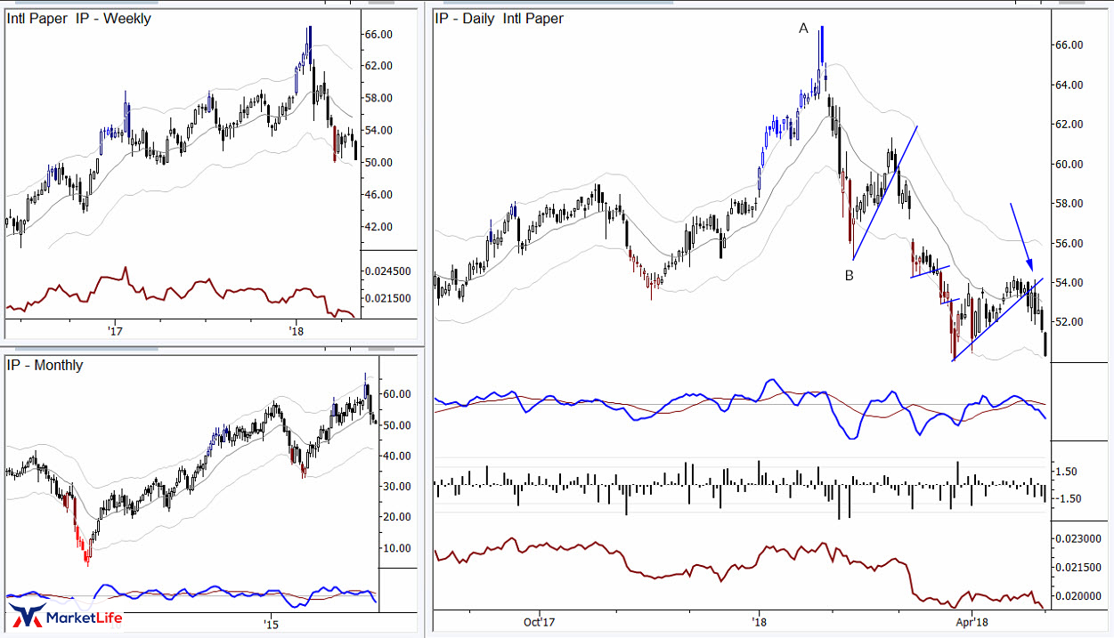Click the point B label on the daily chart
This screenshot has width=1114, height=638.
tap(850, 276)
